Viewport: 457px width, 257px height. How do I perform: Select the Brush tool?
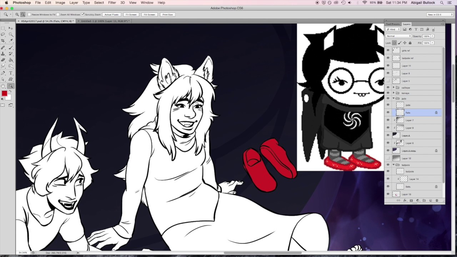(11, 47)
